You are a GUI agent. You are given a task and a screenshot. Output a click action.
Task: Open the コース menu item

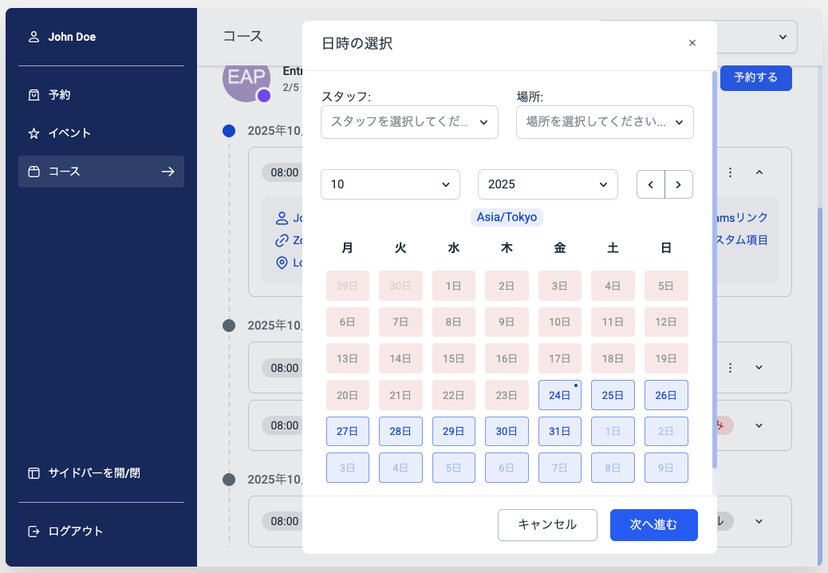point(101,172)
